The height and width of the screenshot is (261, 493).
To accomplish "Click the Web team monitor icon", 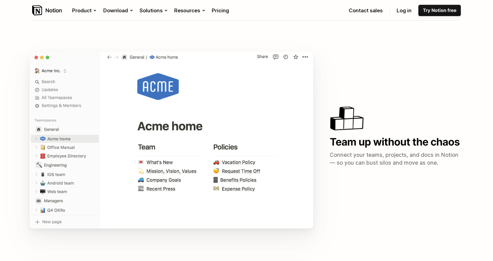I will 43,192.
